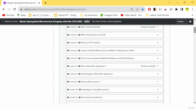Toggle the browser side panel icon
This screenshot has height=110, width=196.
(x=182, y=9)
